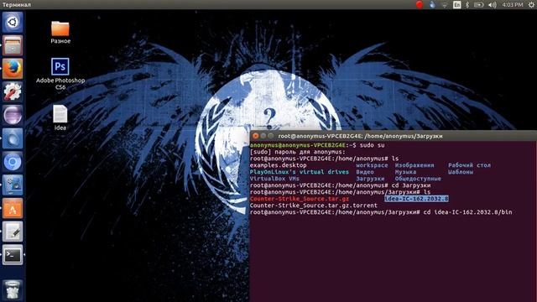Viewport: 537px width, 302px height.
Task: Click the blue droplet launcher icon
Action: tap(13, 138)
